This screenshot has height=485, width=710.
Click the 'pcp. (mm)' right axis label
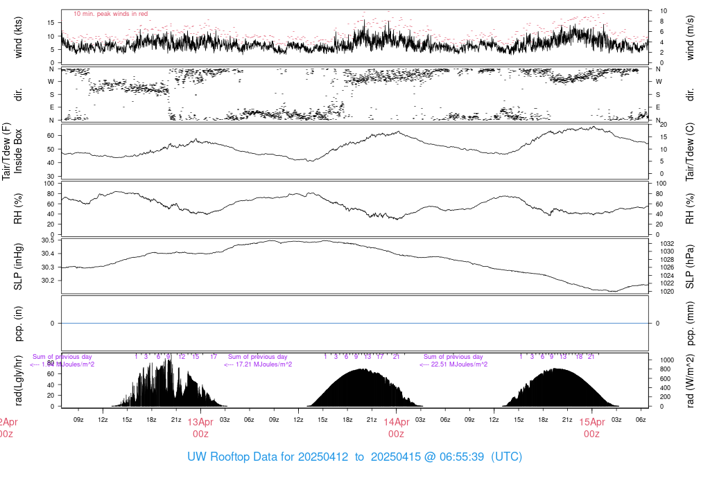[690, 324]
